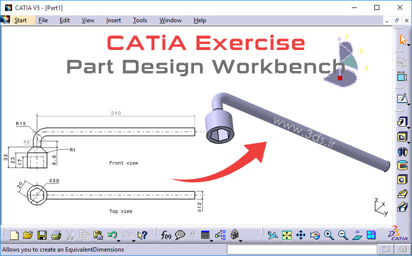
Task: Activate Fly mode airplane icon
Action: (273, 235)
